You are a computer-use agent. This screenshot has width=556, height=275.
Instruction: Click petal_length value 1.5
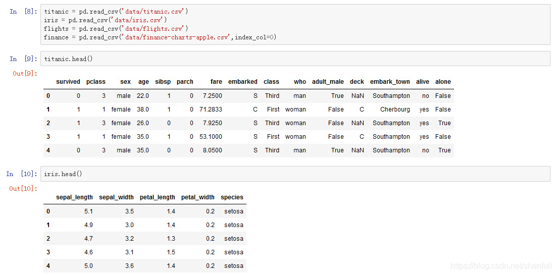point(171,252)
